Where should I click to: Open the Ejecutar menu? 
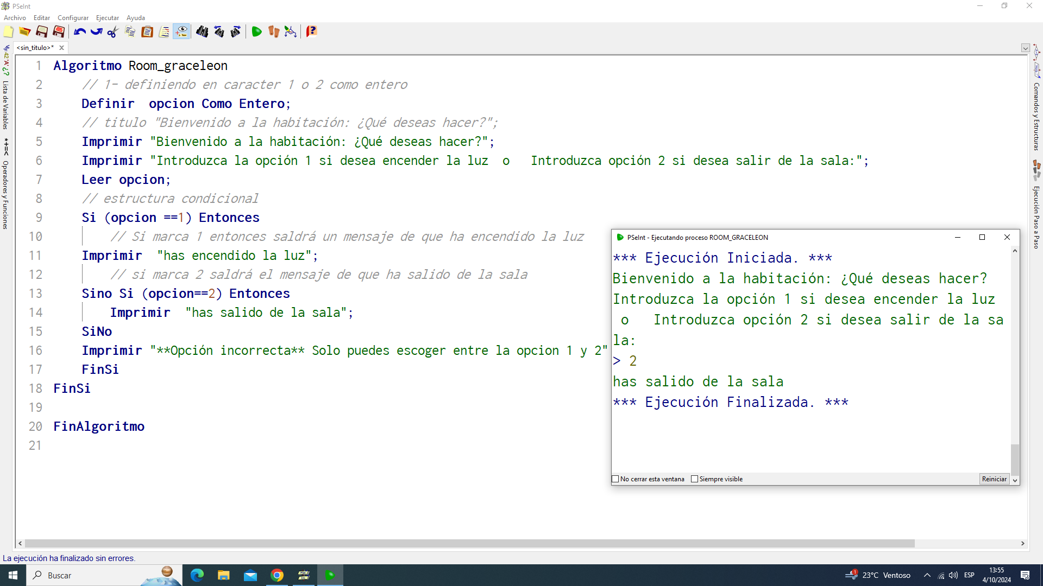pyautogui.click(x=107, y=18)
